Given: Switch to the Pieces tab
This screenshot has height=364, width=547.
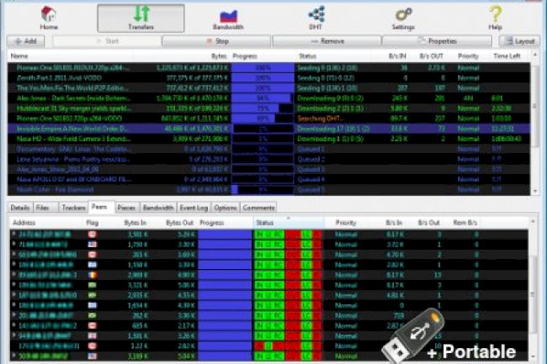Looking at the screenshot, I should tap(126, 208).
